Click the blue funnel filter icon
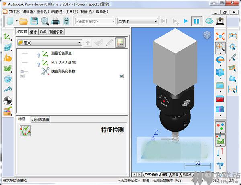The width and height of the screenshot is (241, 185). coord(220,165)
